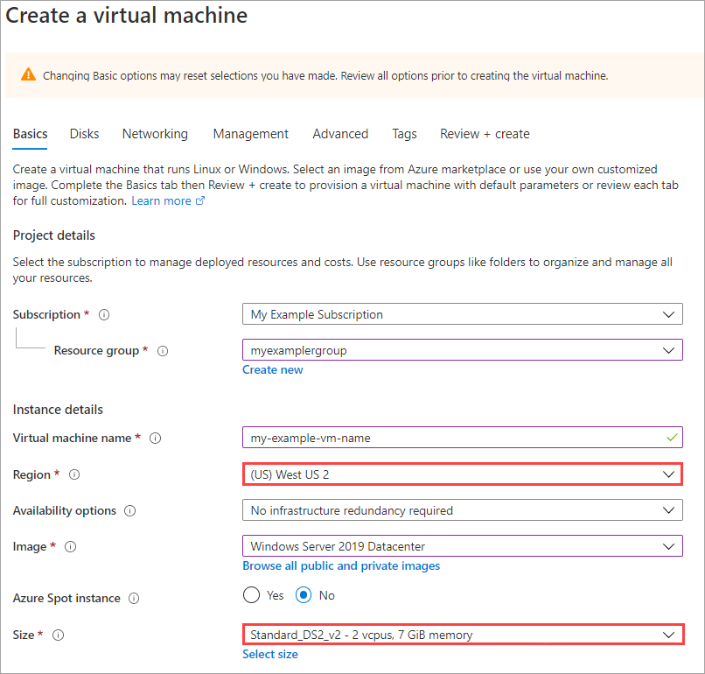The width and height of the screenshot is (705, 674).
Task: Click the info icon next to Image
Action: tap(71, 547)
